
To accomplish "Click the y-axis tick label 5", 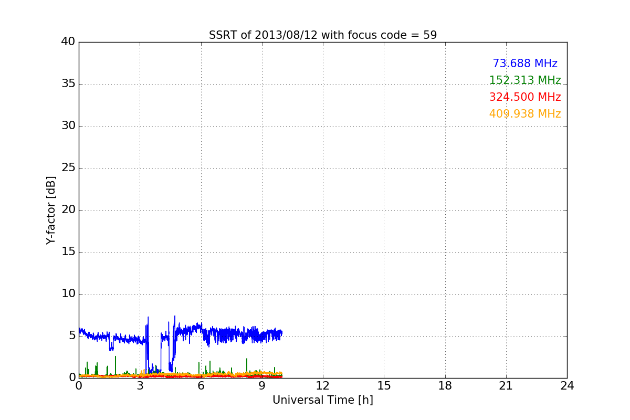I will coord(72,336).
